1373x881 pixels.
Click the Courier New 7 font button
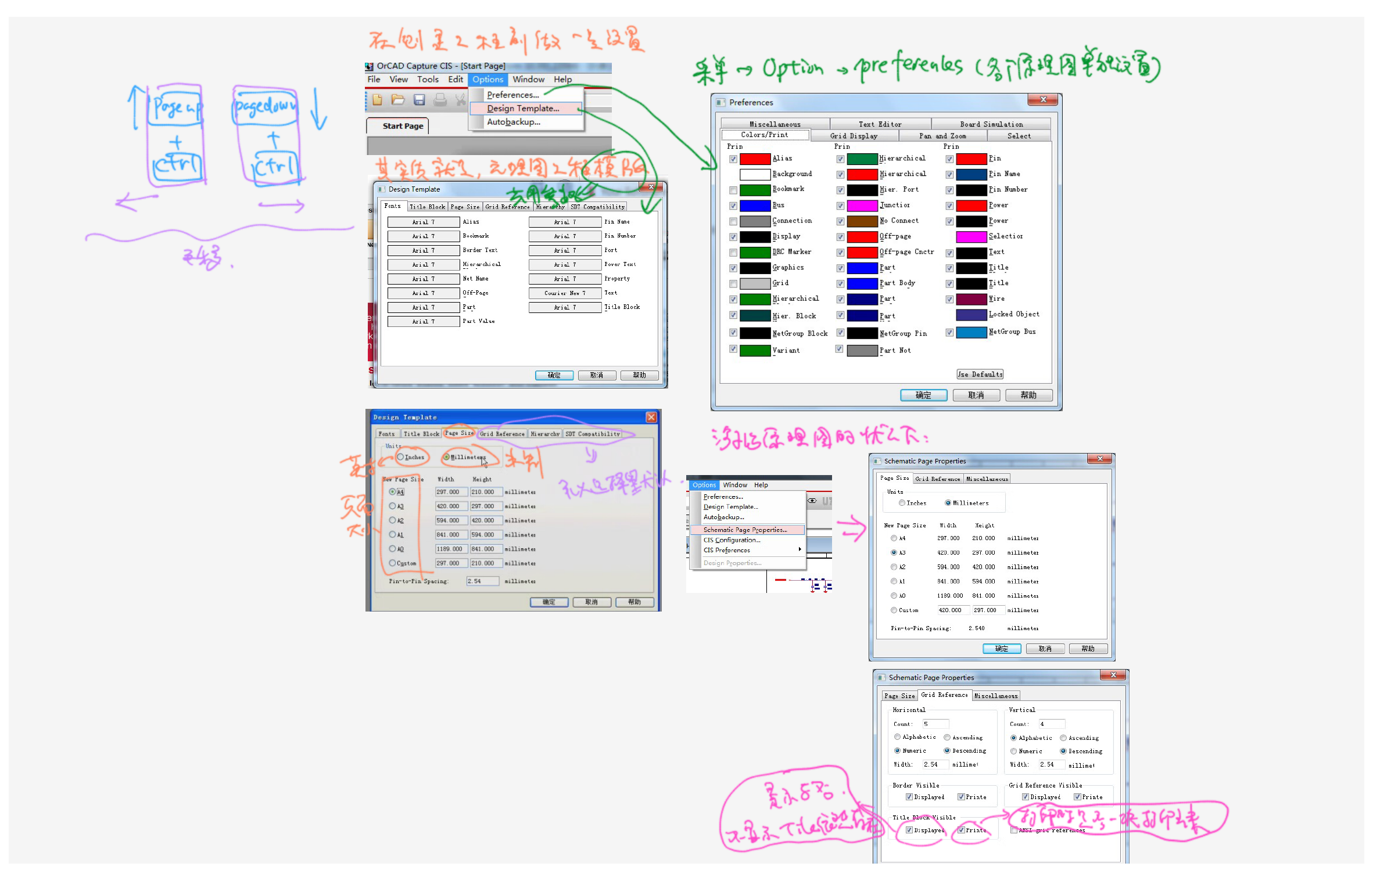click(565, 293)
